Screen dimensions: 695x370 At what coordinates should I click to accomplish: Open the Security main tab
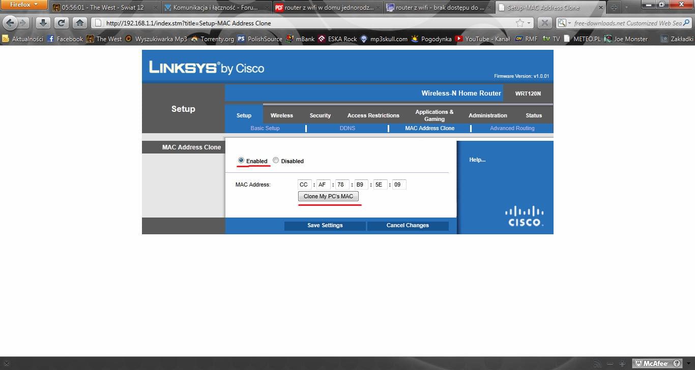(x=320, y=115)
